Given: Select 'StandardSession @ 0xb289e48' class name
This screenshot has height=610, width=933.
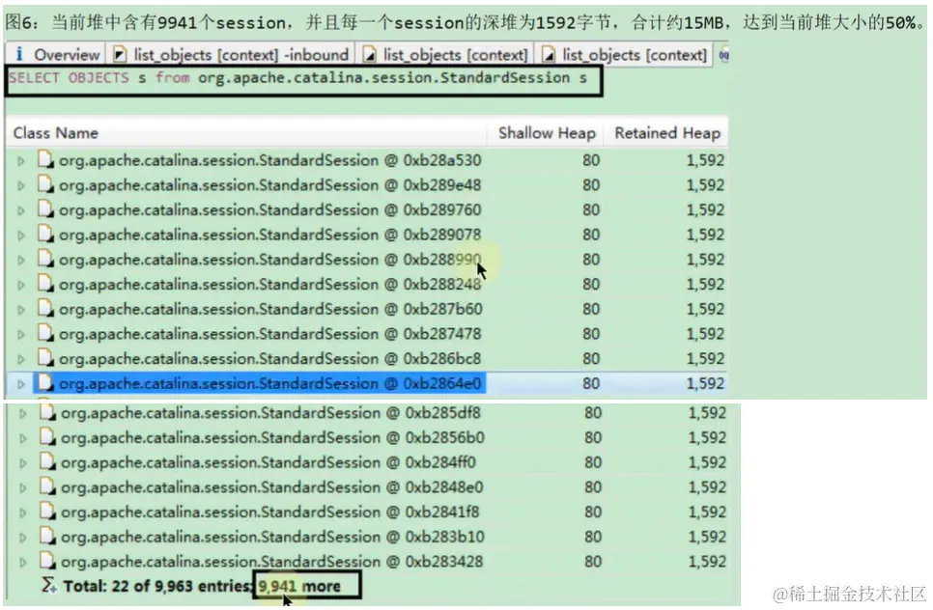Looking at the screenshot, I should point(270,185).
